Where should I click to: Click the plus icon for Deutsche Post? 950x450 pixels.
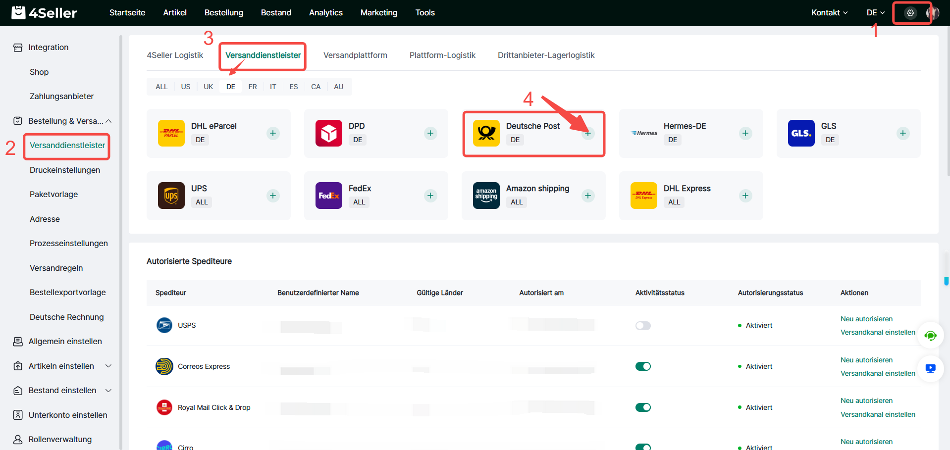588,133
